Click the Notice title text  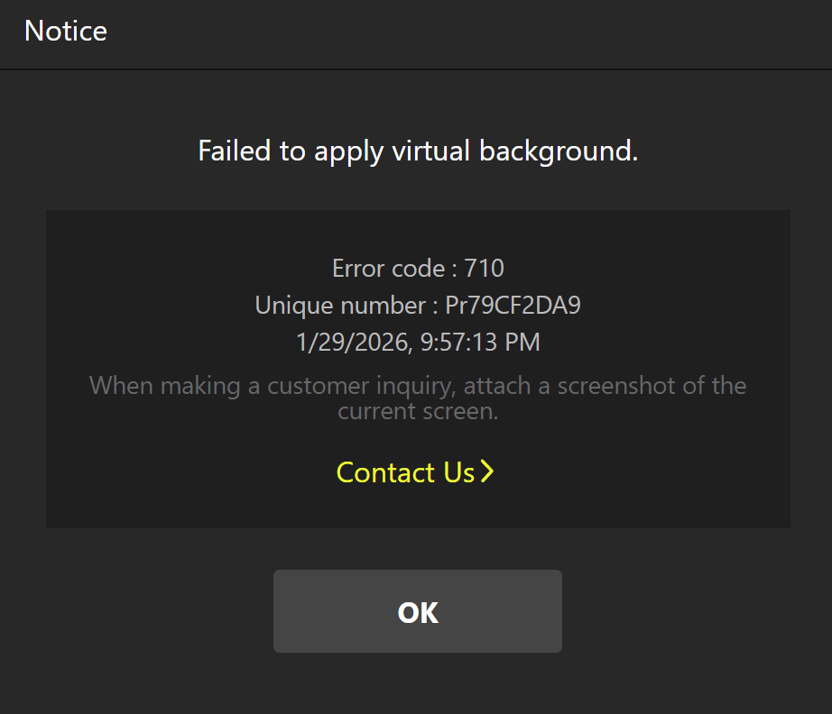tap(66, 32)
